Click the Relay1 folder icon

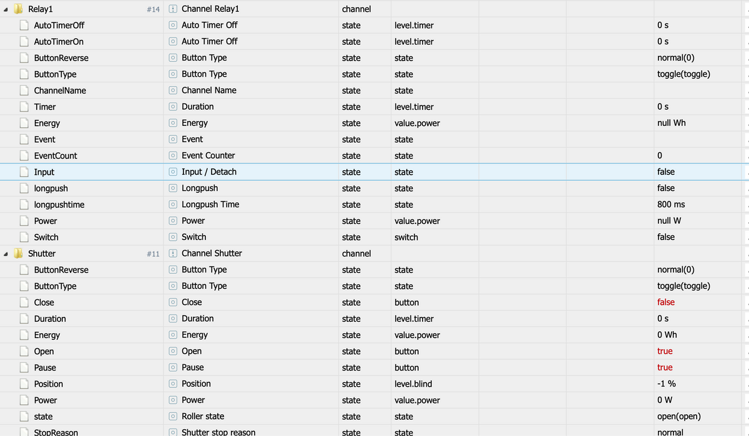[18, 9]
